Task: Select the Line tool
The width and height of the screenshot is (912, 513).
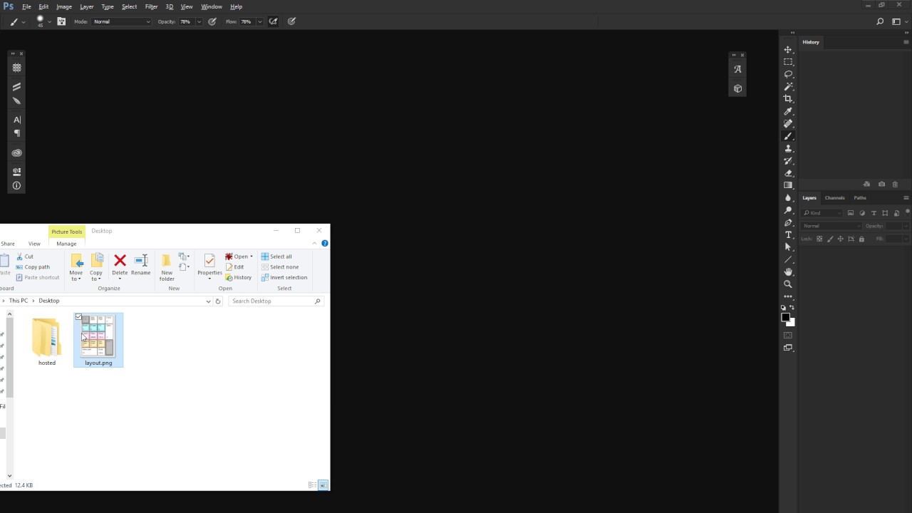Action: (788, 259)
